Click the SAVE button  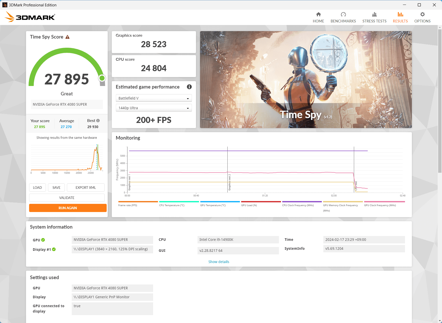pyautogui.click(x=56, y=188)
